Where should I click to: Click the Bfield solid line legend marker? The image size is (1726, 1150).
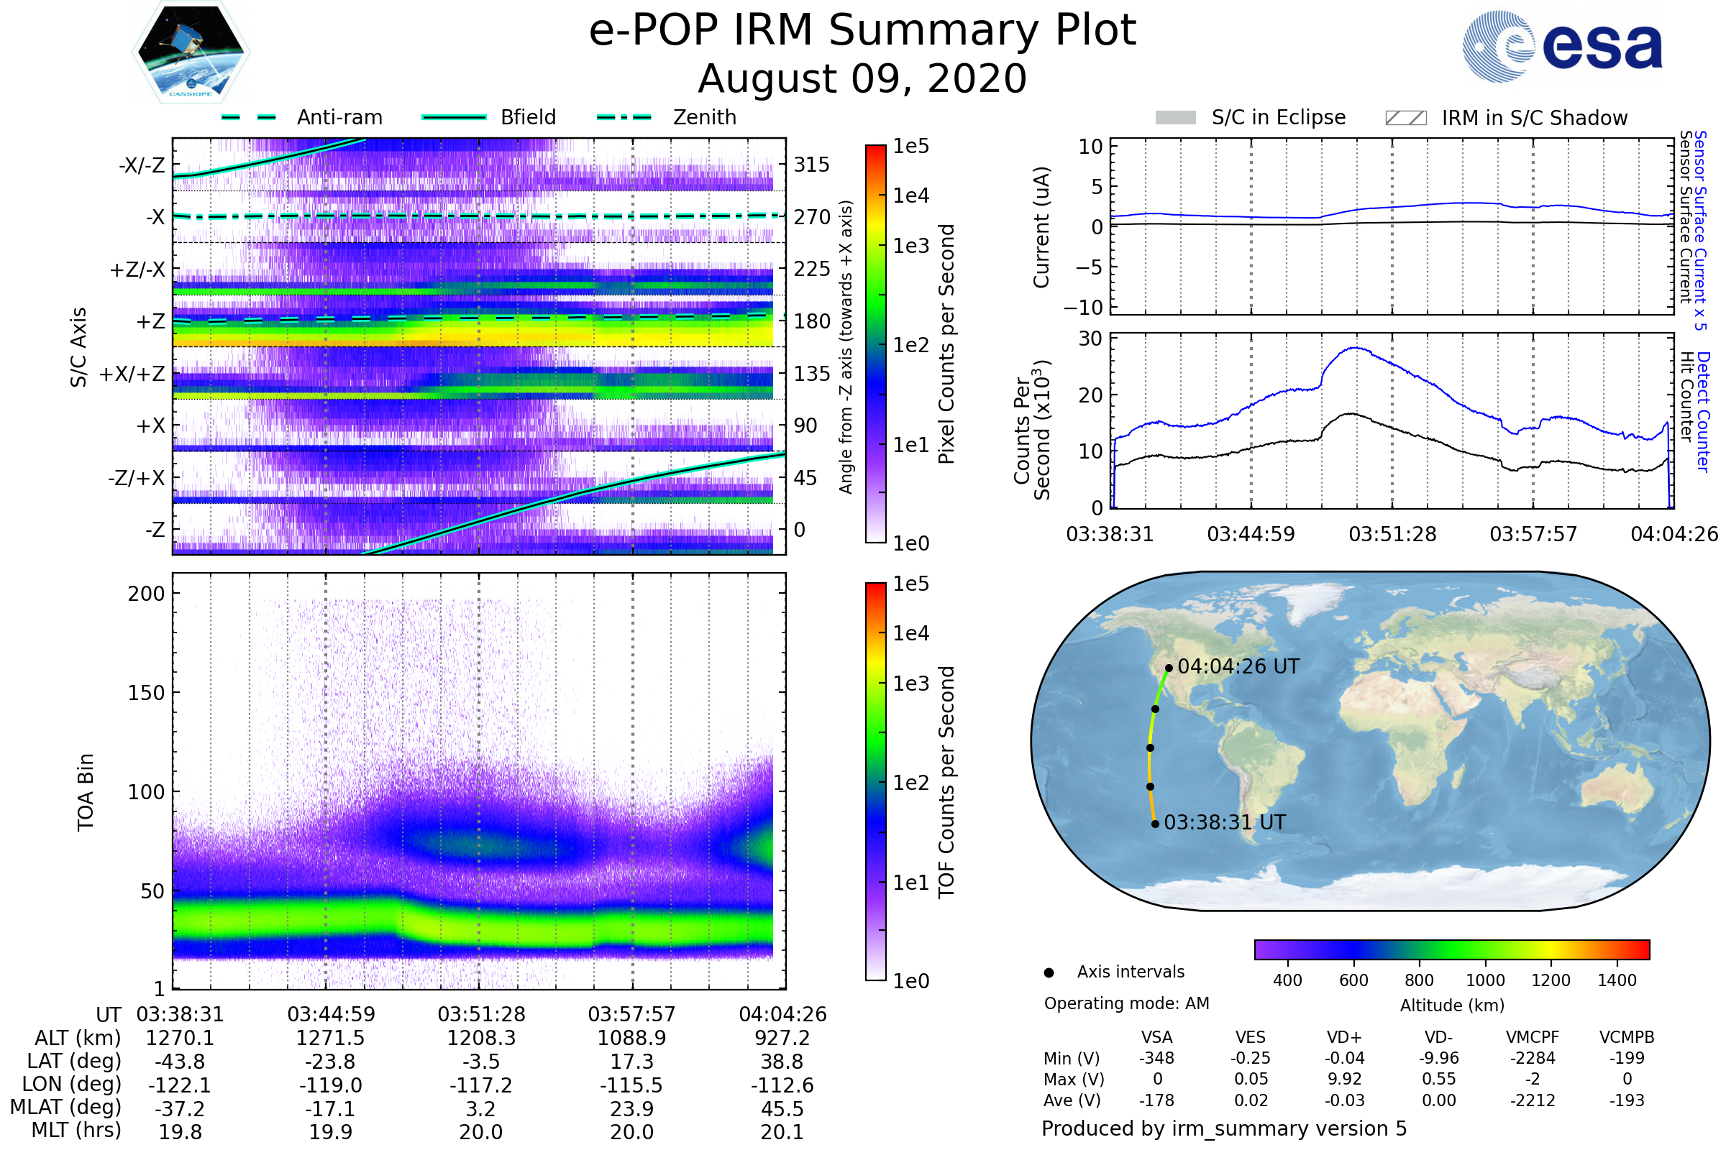point(454,117)
